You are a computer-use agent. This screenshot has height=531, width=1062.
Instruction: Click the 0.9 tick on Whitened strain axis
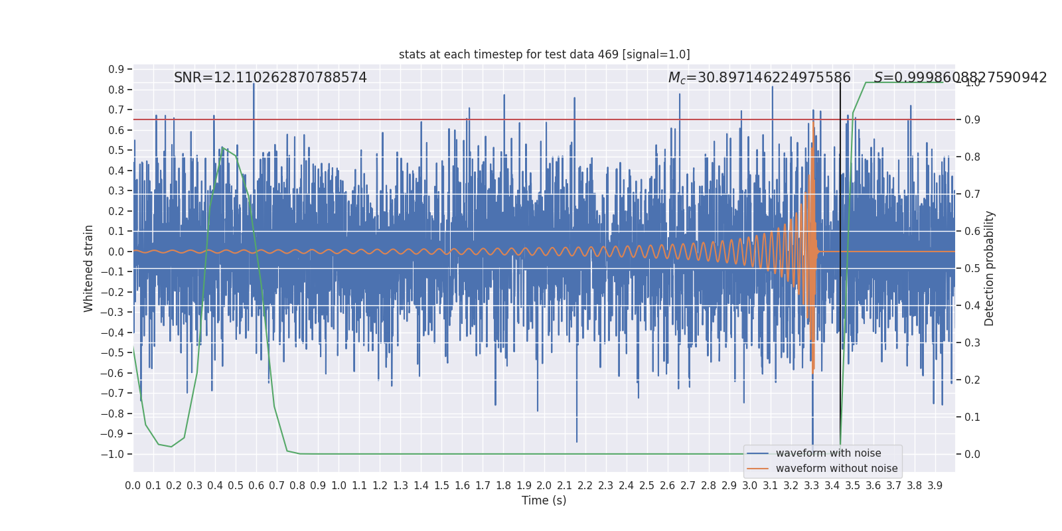point(116,70)
